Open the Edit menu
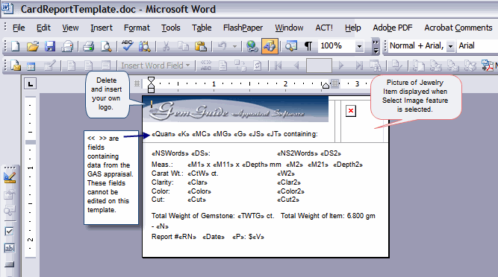Image resolution: width=498 pixels, height=277 pixels. (43, 28)
